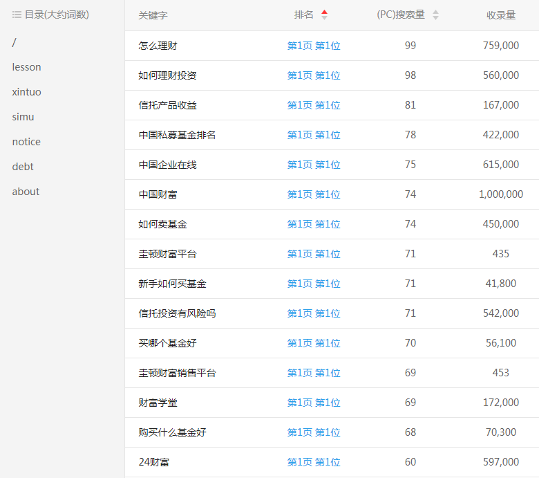Open ranking link for 中国私募基金排名
Image resolution: width=539 pixels, height=478 pixels.
pyautogui.click(x=314, y=135)
